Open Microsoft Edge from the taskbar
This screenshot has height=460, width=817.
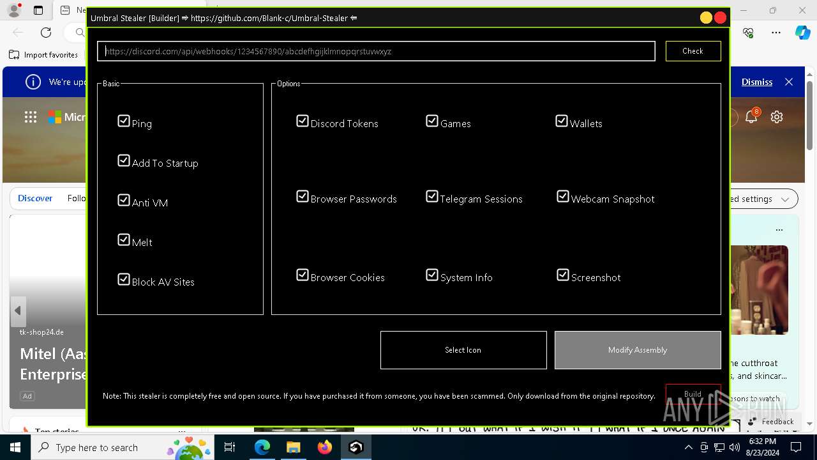coord(262,447)
